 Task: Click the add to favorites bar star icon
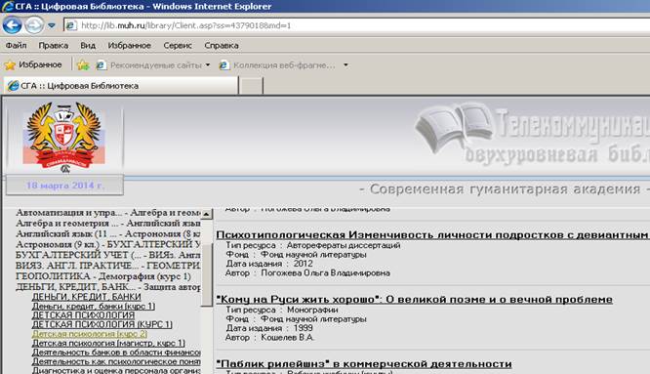pos(83,65)
